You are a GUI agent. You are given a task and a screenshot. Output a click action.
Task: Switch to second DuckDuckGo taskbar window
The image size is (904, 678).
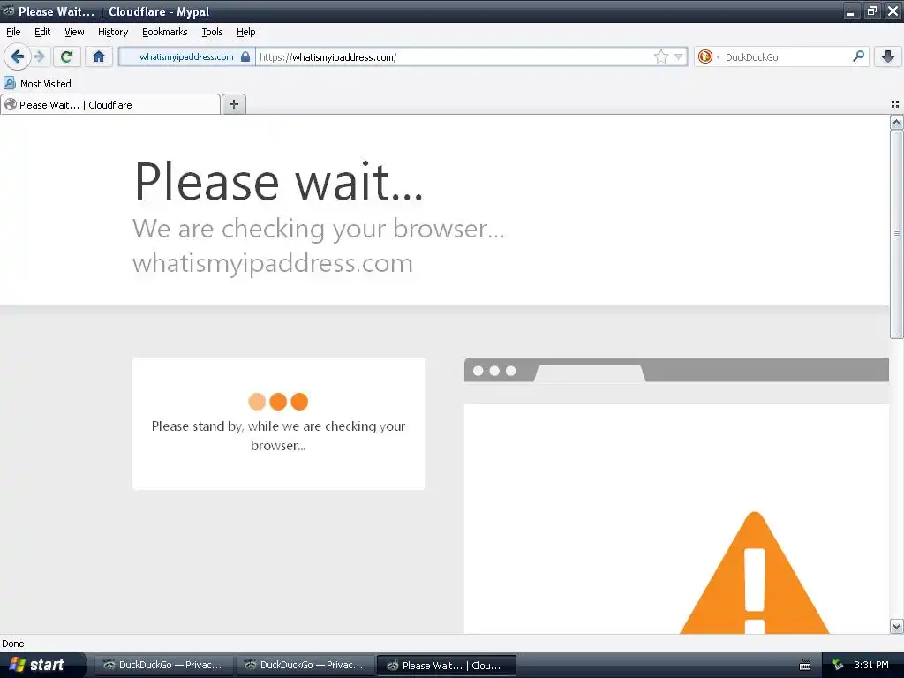305,665
